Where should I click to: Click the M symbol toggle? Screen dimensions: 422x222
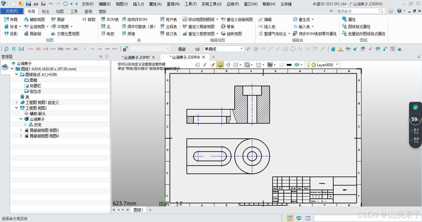click(21, 49)
